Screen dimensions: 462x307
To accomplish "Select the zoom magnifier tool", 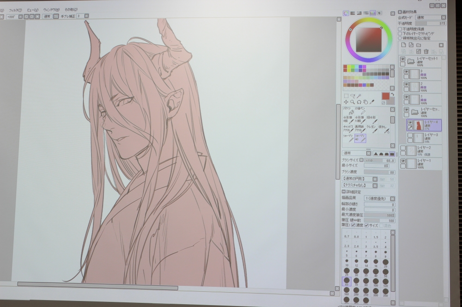I will pyautogui.click(x=353, y=102).
